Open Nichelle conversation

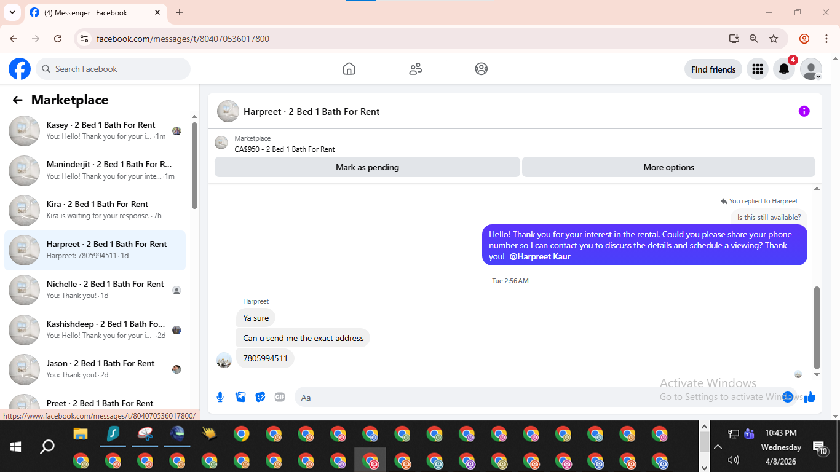(95, 290)
